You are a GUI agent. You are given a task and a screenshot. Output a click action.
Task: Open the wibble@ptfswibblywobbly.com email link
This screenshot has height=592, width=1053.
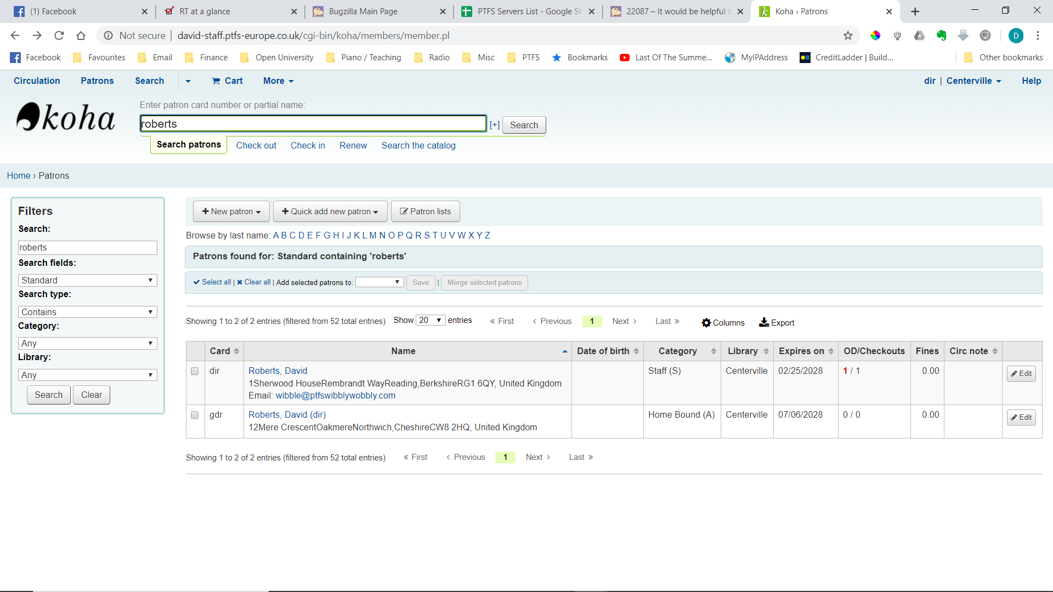pyautogui.click(x=335, y=396)
